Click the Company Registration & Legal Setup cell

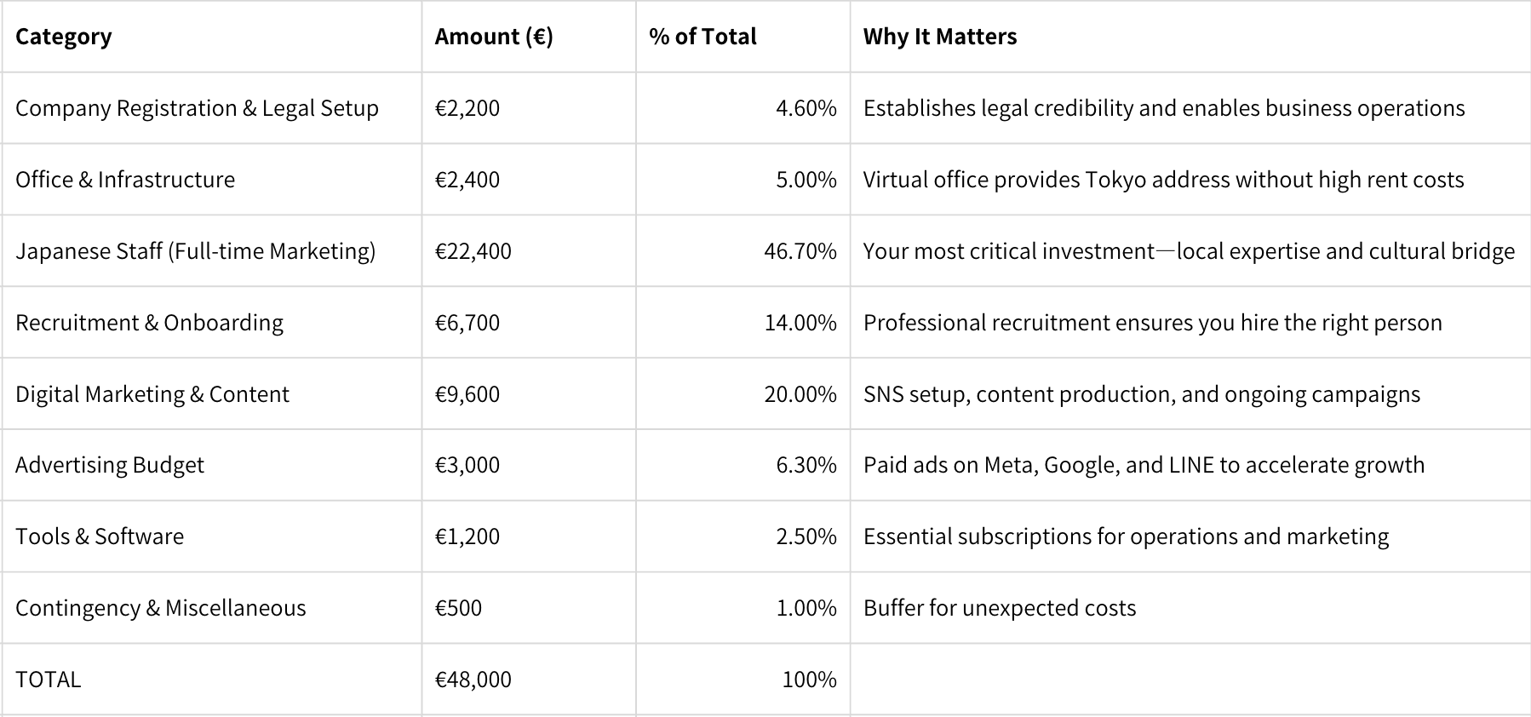click(x=211, y=108)
